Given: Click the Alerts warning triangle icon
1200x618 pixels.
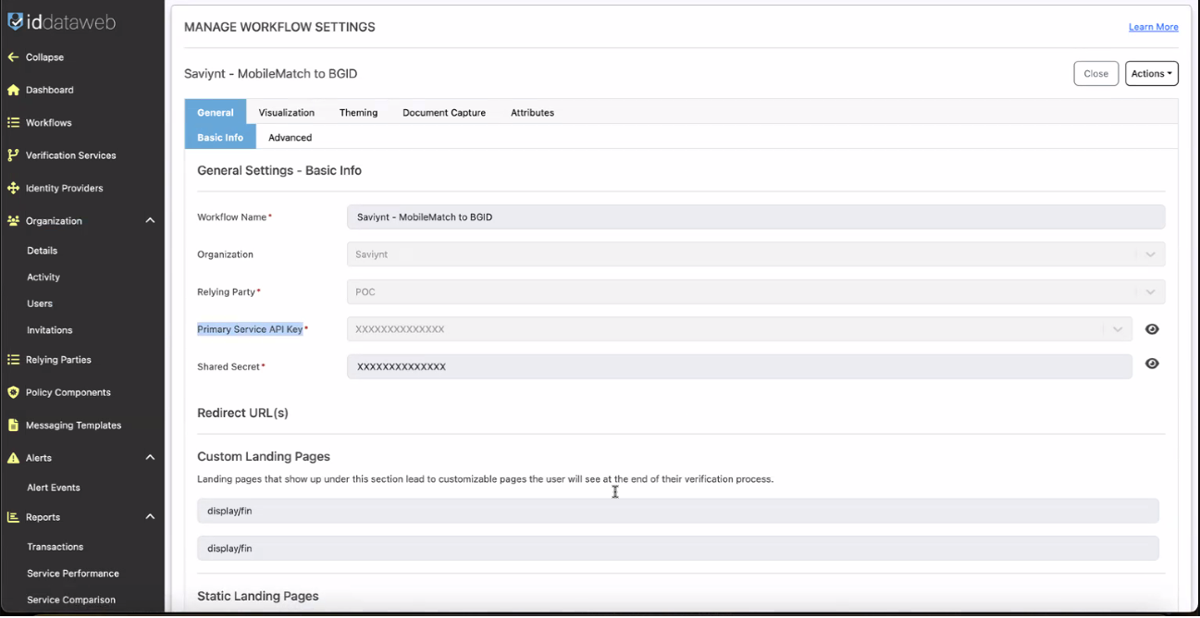Looking at the screenshot, I should click(13, 458).
